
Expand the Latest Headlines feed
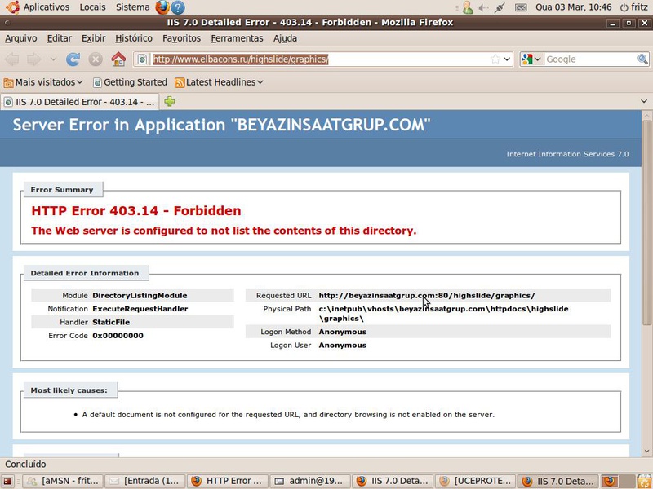[219, 82]
